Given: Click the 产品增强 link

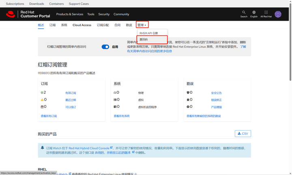Looking at the screenshot, I should [217, 107].
